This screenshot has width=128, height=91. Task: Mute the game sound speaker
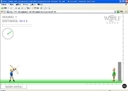coord(124,86)
